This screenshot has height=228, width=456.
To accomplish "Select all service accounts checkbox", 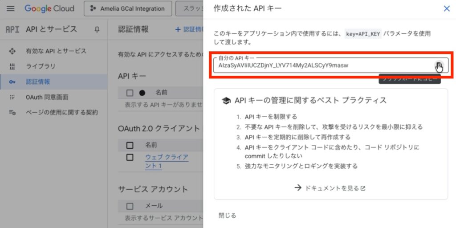I will 130,206.
